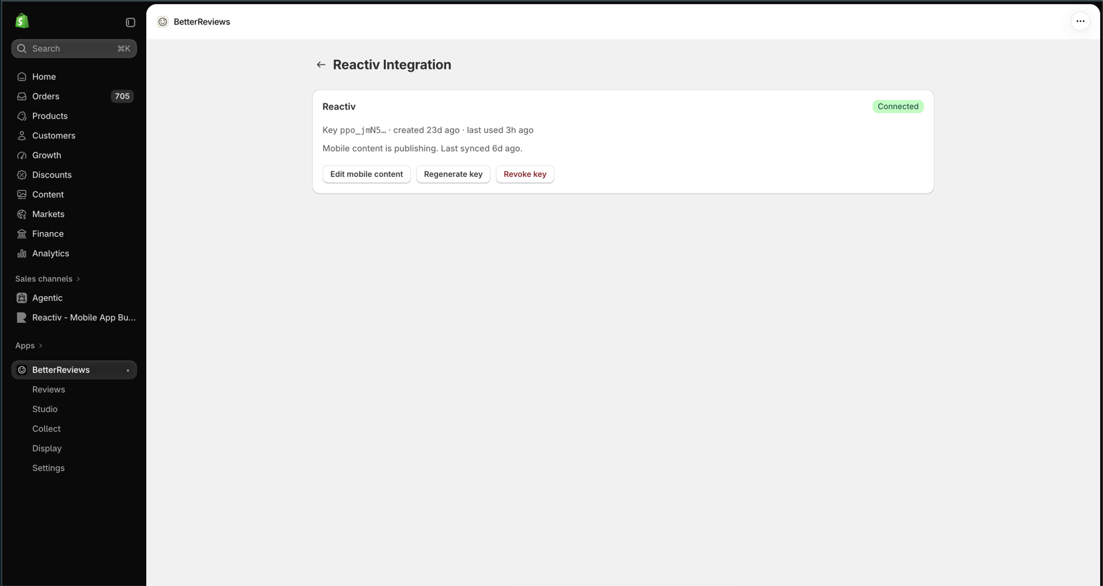Click Regenerate key button
The width and height of the screenshot is (1103, 586).
pos(453,174)
